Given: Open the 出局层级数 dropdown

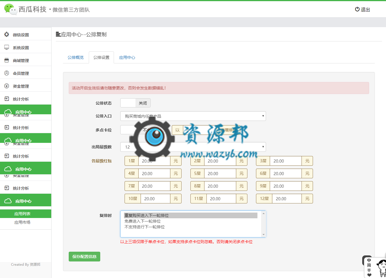Looking at the screenshot, I should coord(193,147).
